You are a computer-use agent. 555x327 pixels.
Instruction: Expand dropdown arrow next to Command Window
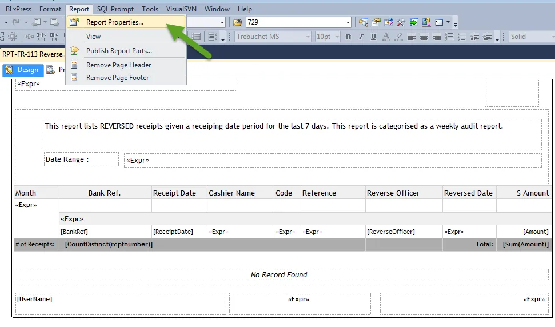pyautogui.click(x=448, y=22)
